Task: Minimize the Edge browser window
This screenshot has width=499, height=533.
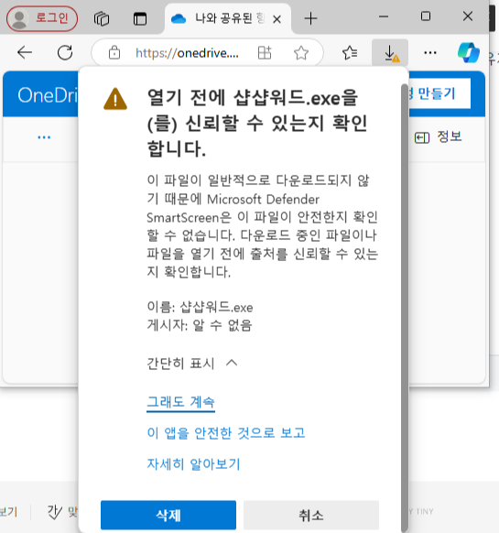Action: (x=384, y=16)
